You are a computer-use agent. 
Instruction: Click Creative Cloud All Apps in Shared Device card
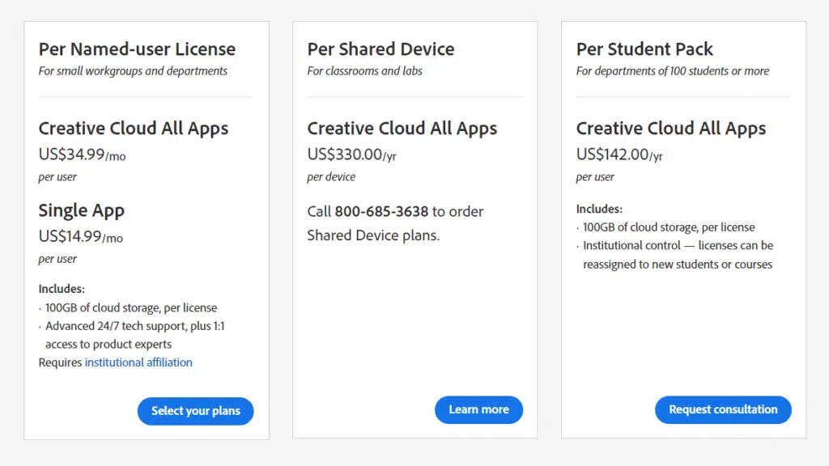(x=402, y=129)
